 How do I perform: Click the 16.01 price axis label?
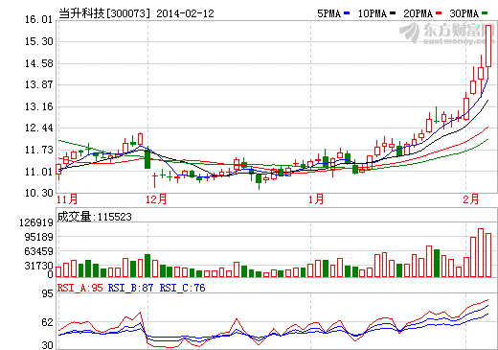38,19
